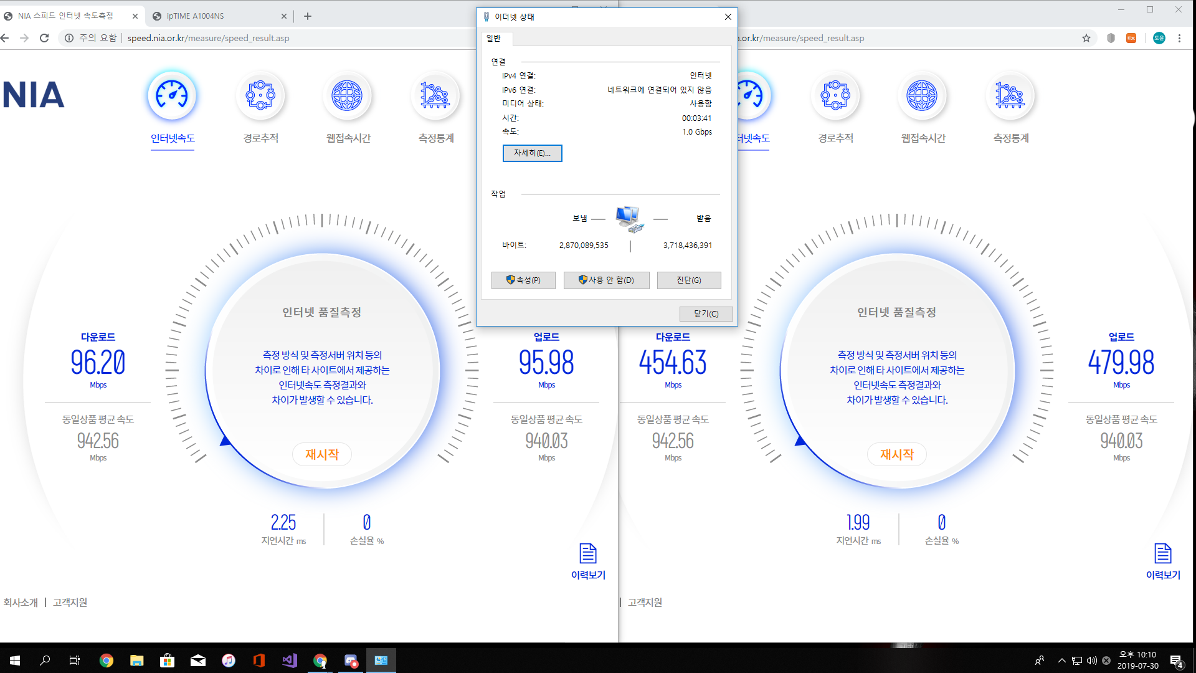This screenshot has height=673, width=1196.
Task: Open the Chrome menu three-dots icon
Action: pyautogui.click(x=1179, y=38)
